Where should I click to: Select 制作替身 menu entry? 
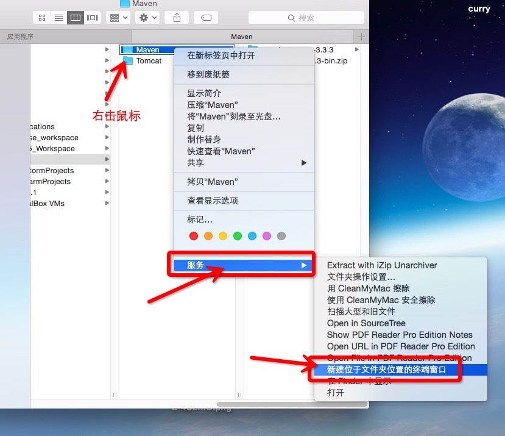click(x=244, y=140)
